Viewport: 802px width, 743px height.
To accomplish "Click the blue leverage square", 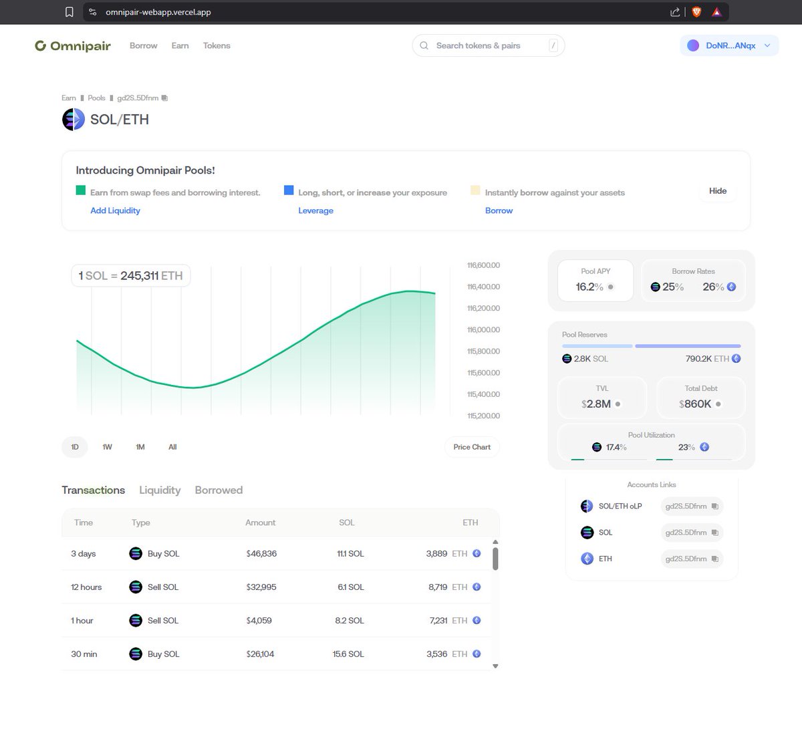I will [x=289, y=190].
